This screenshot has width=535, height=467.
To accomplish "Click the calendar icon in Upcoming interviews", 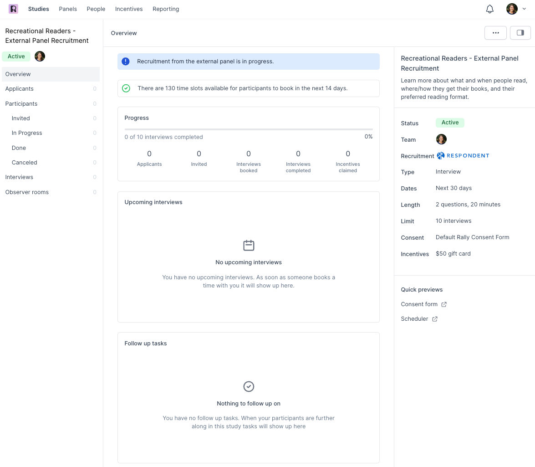I will [249, 246].
